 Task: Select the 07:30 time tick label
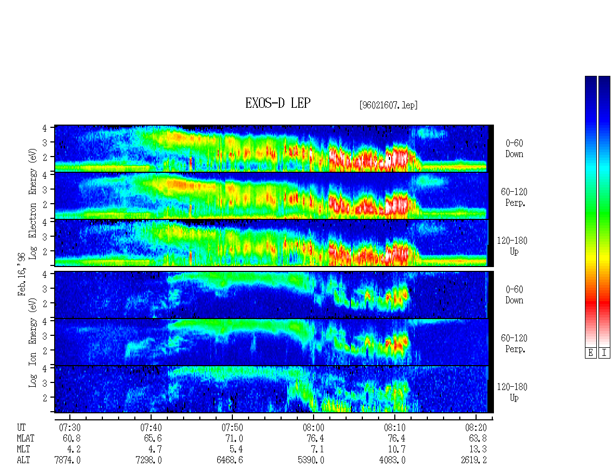pos(70,427)
